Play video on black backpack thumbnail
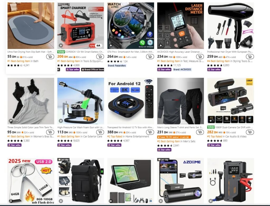The image size is (270, 206). (x=61, y=201)
